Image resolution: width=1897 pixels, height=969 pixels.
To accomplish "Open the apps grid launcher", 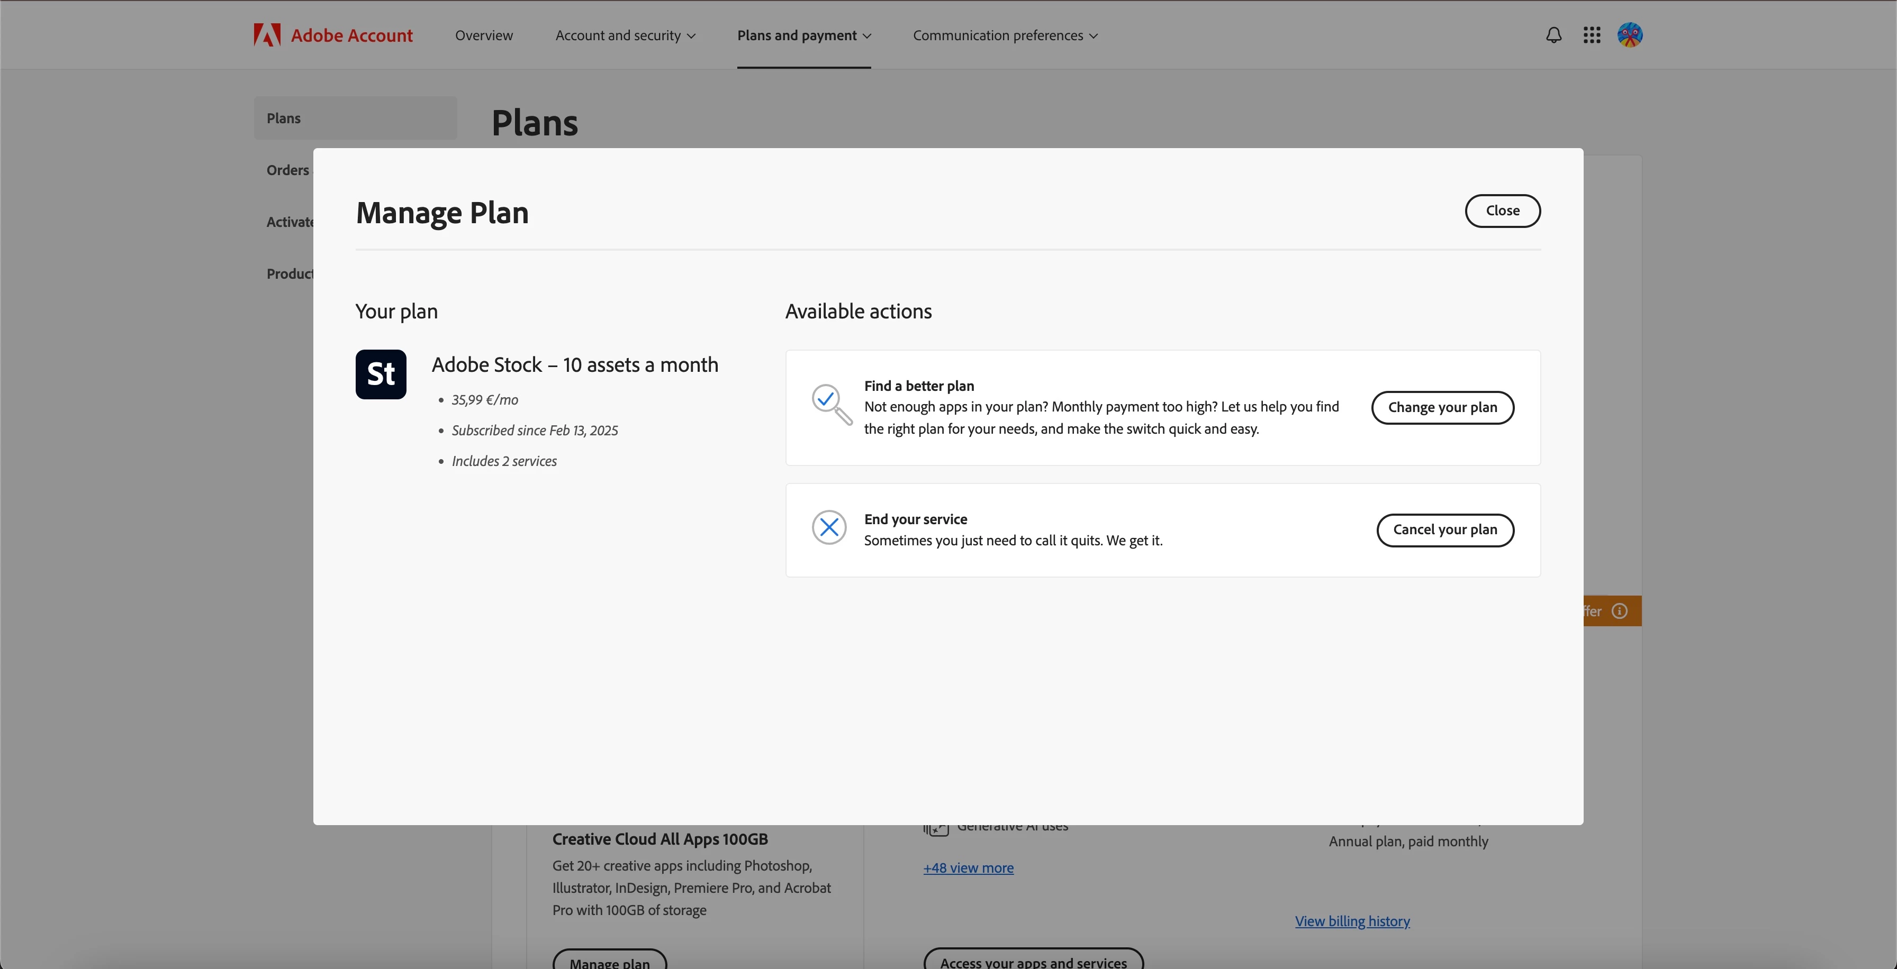I will (x=1592, y=34).
